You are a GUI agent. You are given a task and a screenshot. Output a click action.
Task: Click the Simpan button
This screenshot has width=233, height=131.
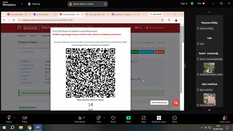135,52
